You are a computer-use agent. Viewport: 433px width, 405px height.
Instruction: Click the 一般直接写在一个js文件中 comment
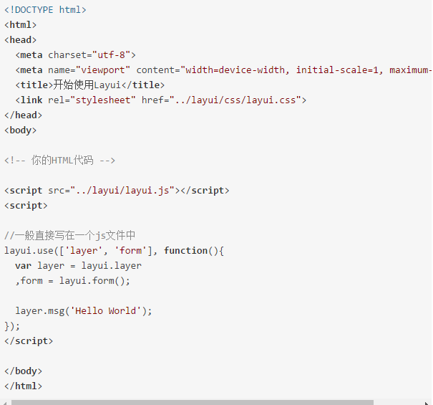click(70, 236)
